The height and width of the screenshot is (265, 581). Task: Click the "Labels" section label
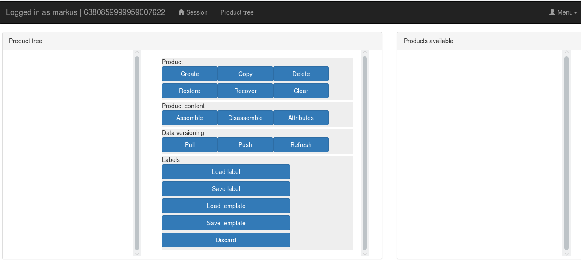171,160
